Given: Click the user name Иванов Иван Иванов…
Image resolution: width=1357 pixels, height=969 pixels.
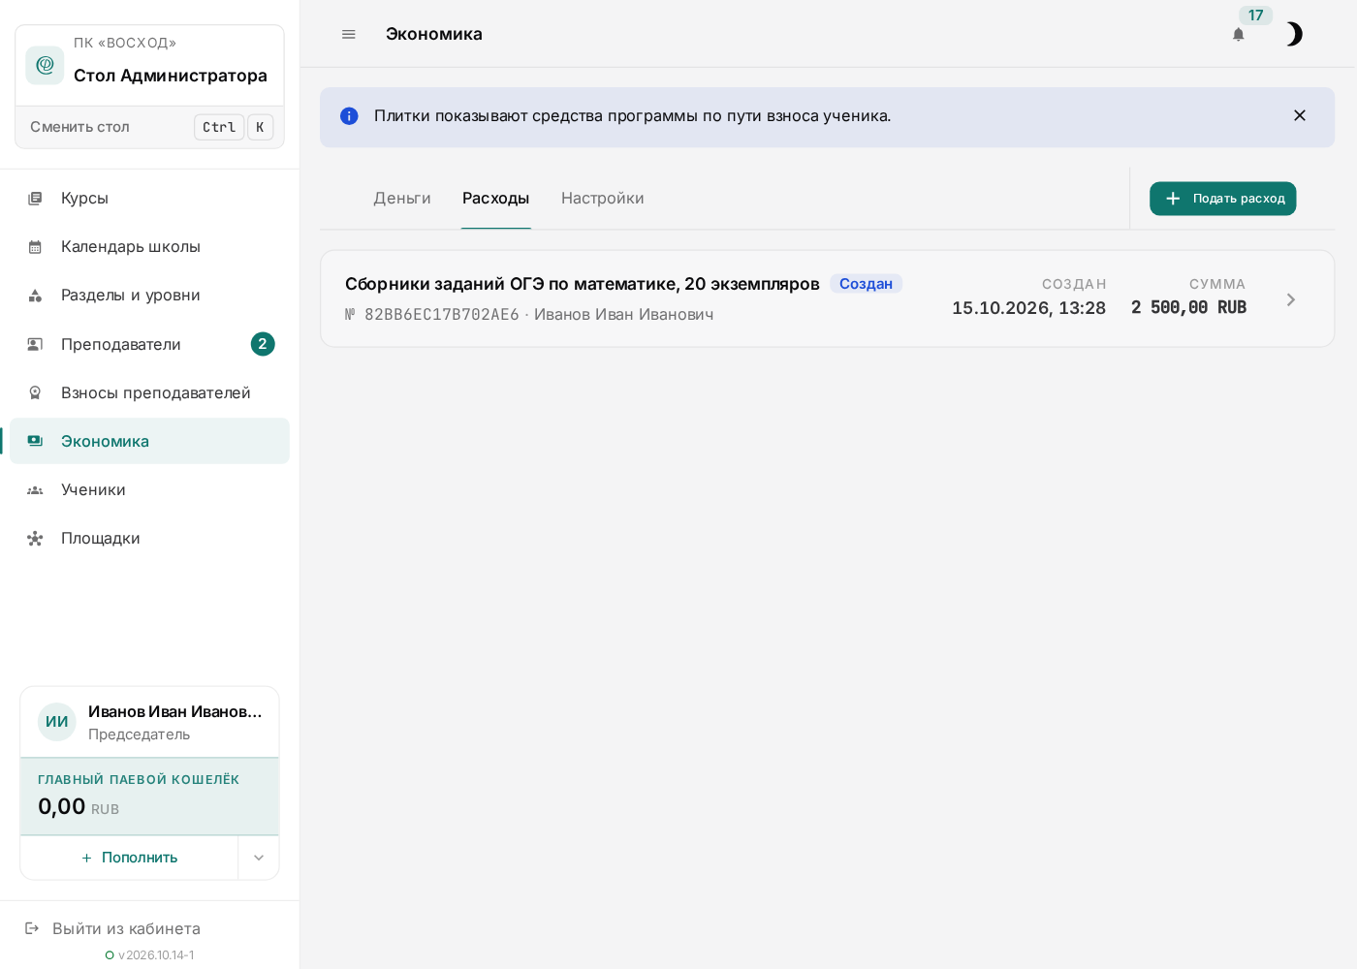Looking at the screenshot, I should pos(175,712).
